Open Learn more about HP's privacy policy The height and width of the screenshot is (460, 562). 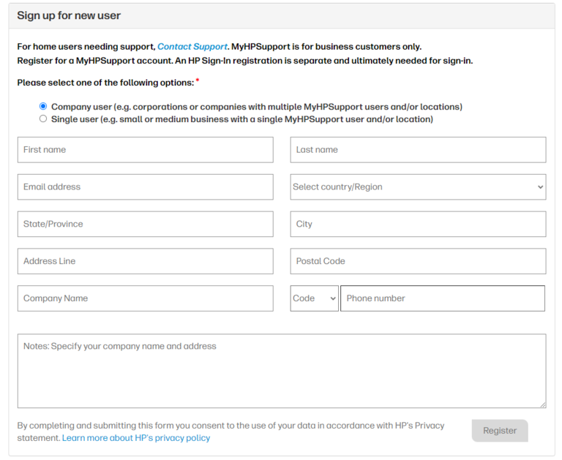tap(136, 438)
